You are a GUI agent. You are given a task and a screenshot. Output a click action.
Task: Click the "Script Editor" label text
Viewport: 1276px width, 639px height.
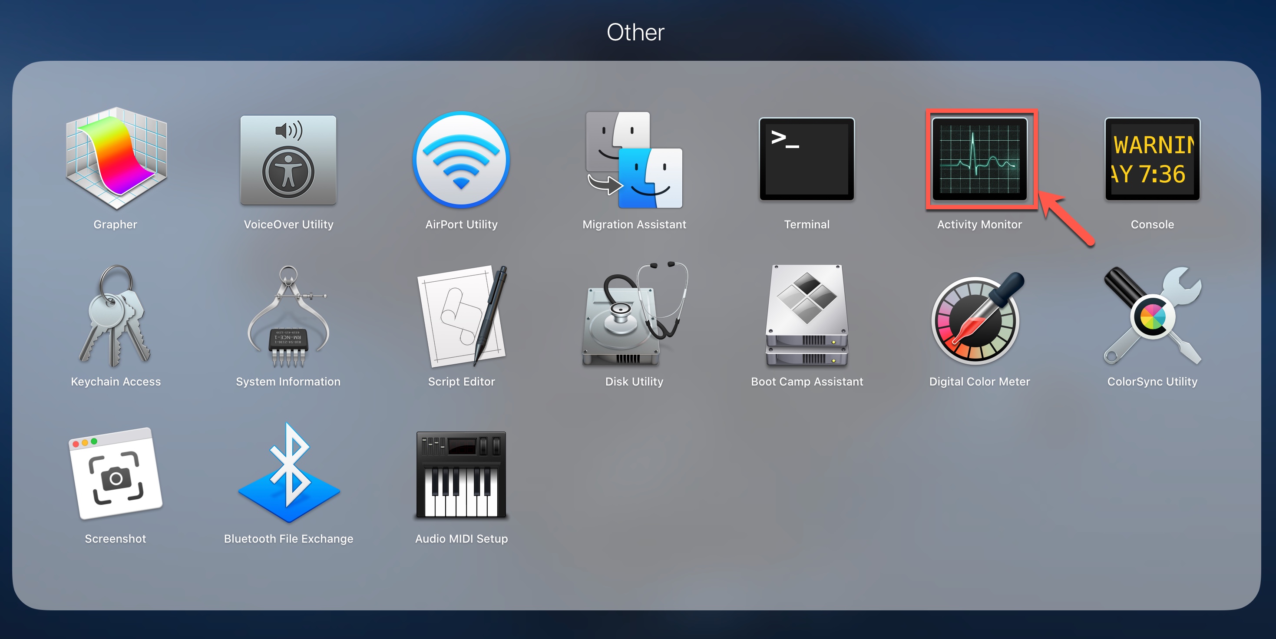461,382
